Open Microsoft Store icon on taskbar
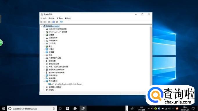This screenshot has height=111, width=198. (68, 108)
